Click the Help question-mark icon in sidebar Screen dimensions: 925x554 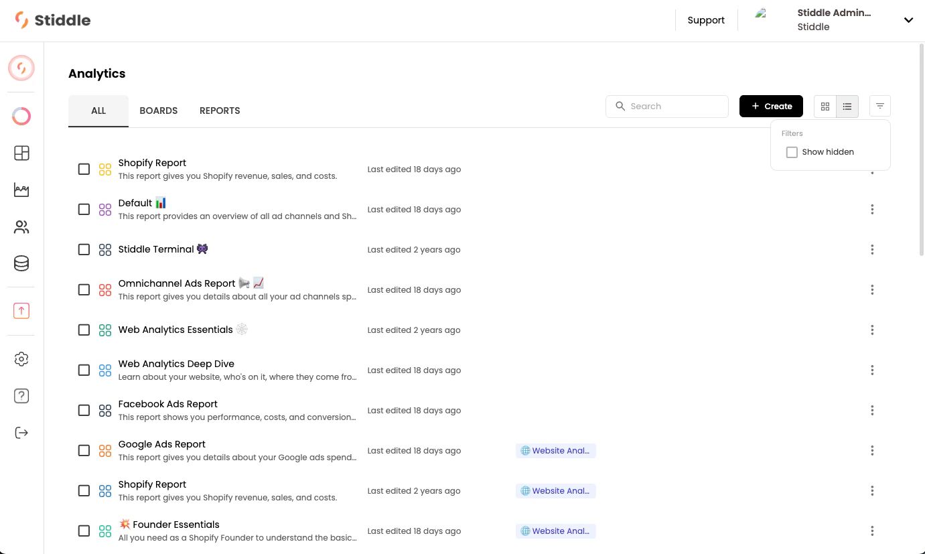click(21, 395)
